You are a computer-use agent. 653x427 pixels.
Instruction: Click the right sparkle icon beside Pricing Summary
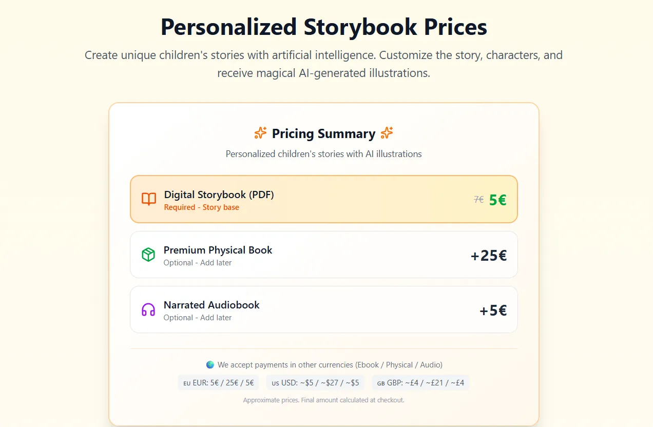coord(387,133)
